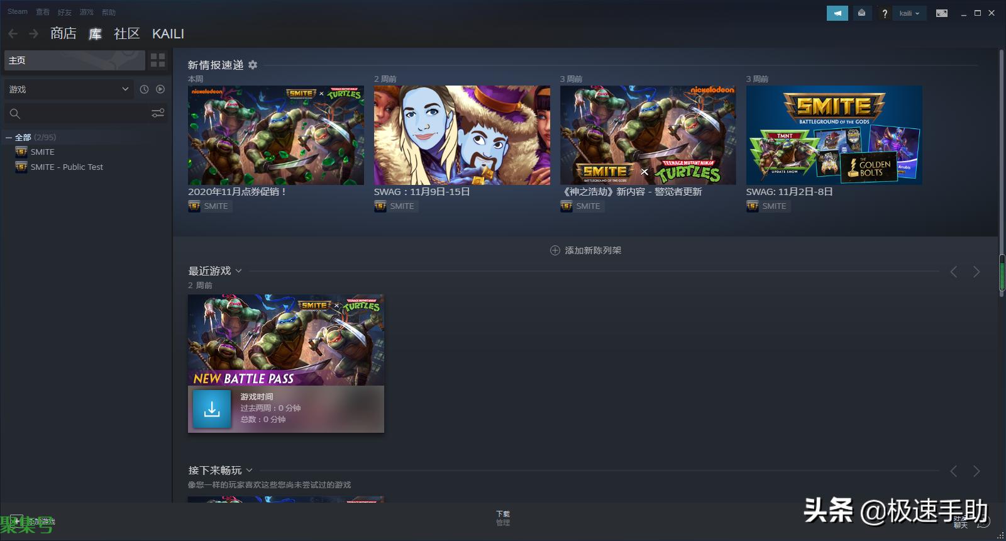This screenshot has height=541, width=1006.
Task: Click the recent activity clock icon
Action: (144, 89)
